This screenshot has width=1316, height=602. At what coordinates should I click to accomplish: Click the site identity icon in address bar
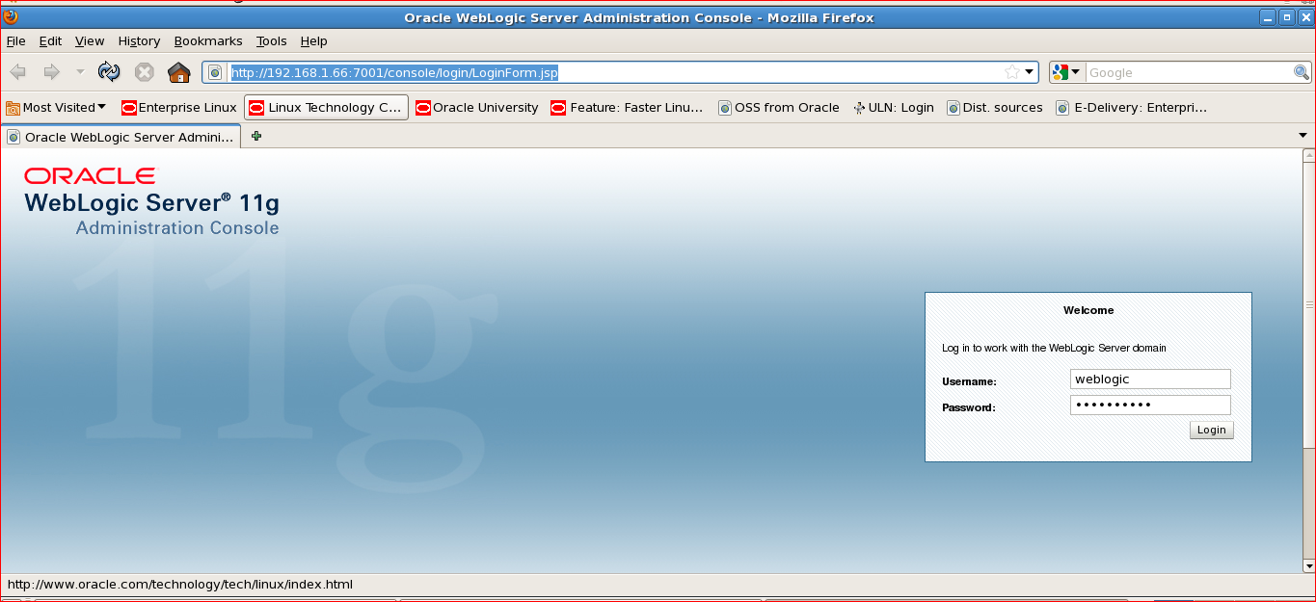(x=215, y=72)
